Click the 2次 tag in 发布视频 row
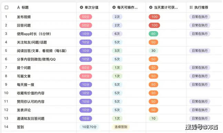 coord(117,17)
